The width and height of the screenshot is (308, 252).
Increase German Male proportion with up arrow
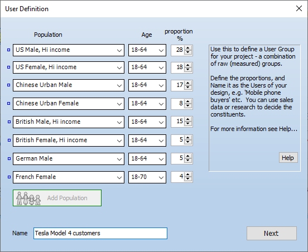[188, 156]
